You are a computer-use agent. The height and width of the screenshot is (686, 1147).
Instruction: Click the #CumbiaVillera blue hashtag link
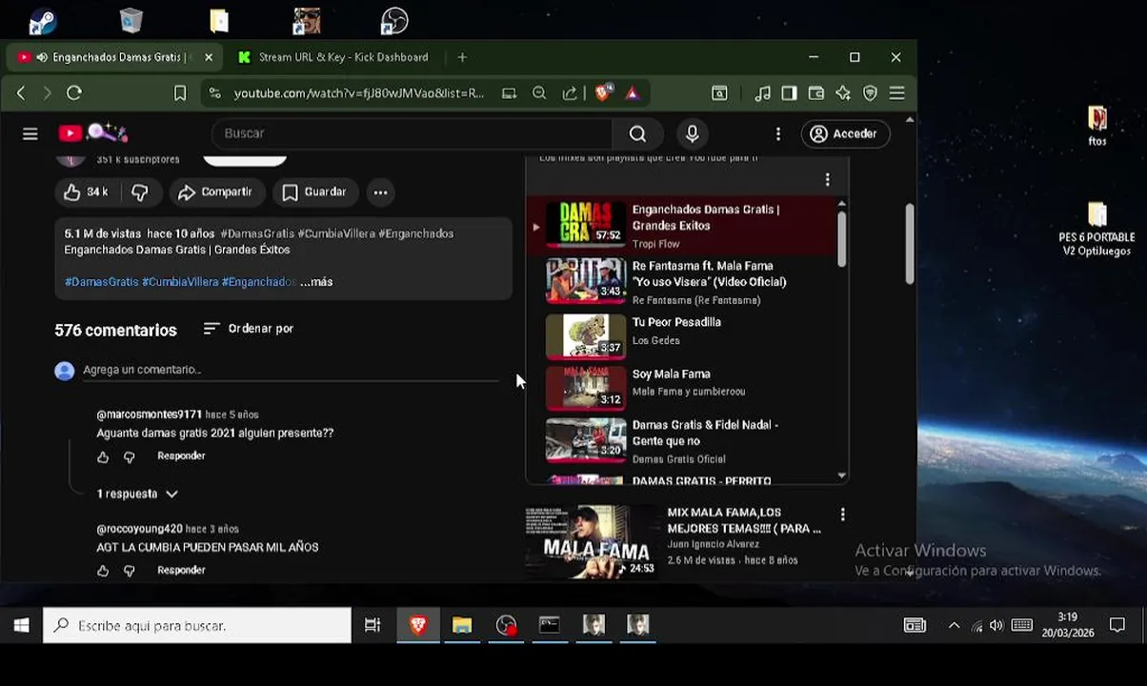point(180,282)
